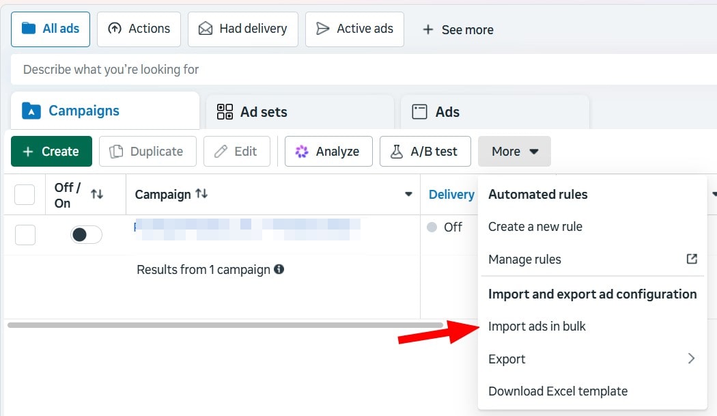Open the All ads folder view
This screenshot has width=717, height=416.
(x=51, y=29)
